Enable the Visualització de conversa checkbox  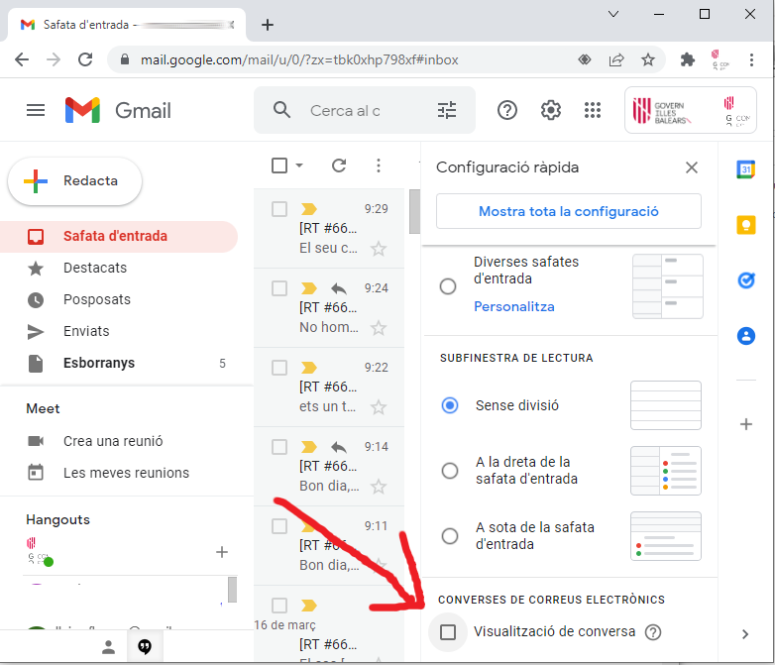pyautogui.click(x=448, y=632)
